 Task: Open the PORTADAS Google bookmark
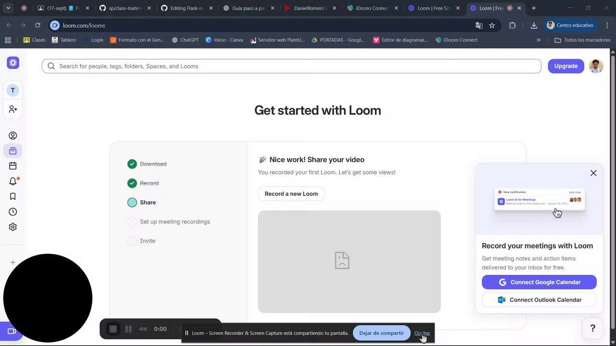[x=338, y=40]
